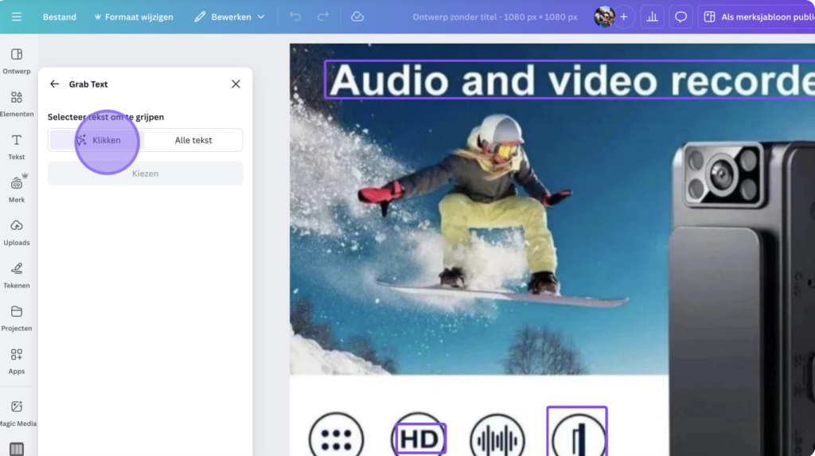Open the Merk brand panel
Image resolution: width=815 pixels, height=456 pixels.
pyautogui.click(x=17, y=189)
